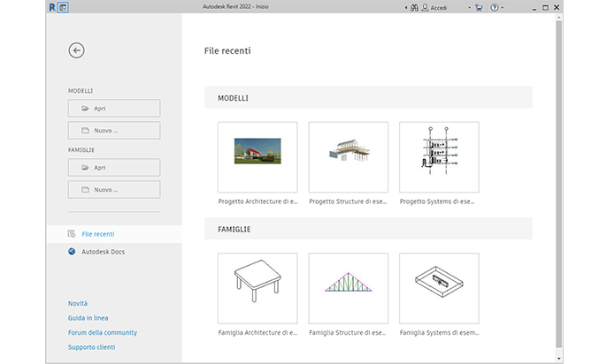
Task: Open the Supporto clienti link
Action: pos(92,347)
